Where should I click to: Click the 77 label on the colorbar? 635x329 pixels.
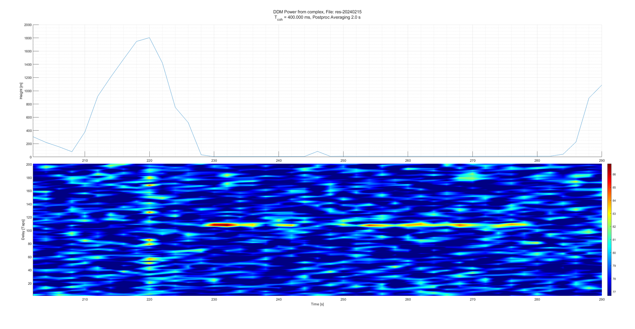[614, 292]
